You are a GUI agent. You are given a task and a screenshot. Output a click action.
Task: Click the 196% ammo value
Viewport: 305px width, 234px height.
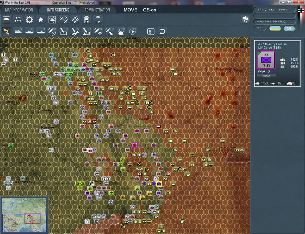click(x=295, y=67)
